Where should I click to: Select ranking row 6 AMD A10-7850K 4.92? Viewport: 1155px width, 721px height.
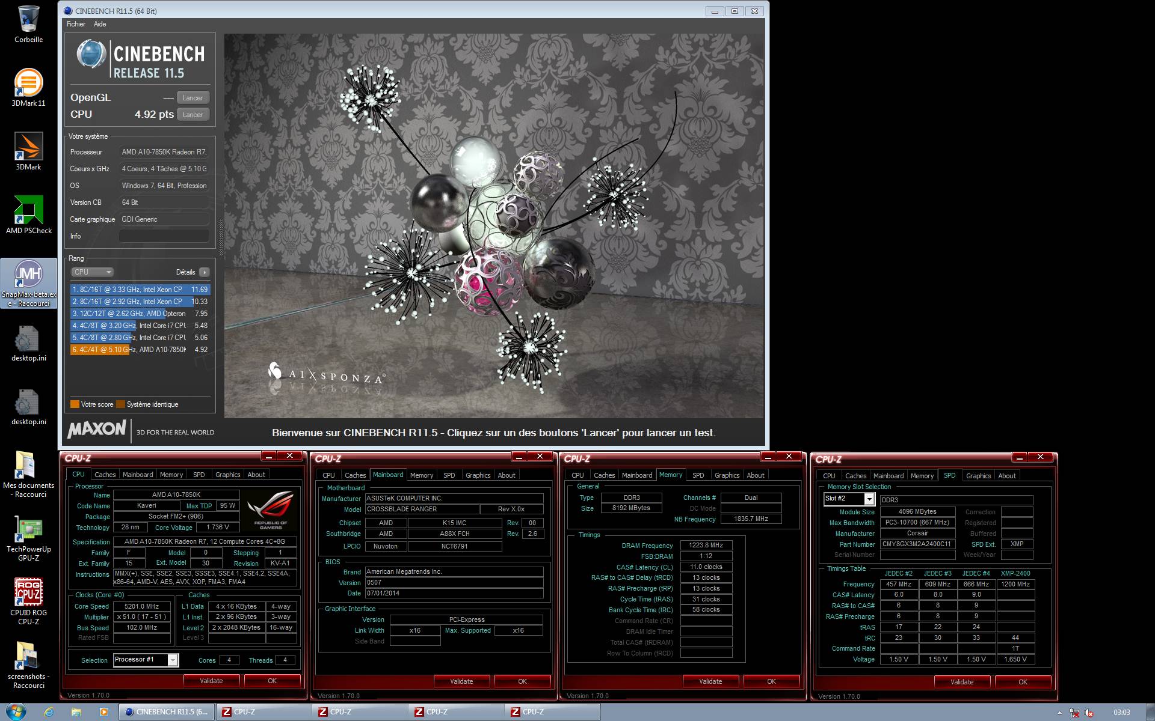pyautogui.click(x=140, y=350)
